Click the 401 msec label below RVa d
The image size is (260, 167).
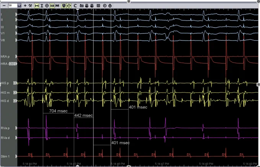point(120,143)
